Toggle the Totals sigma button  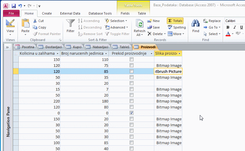[x=175, y=21]
